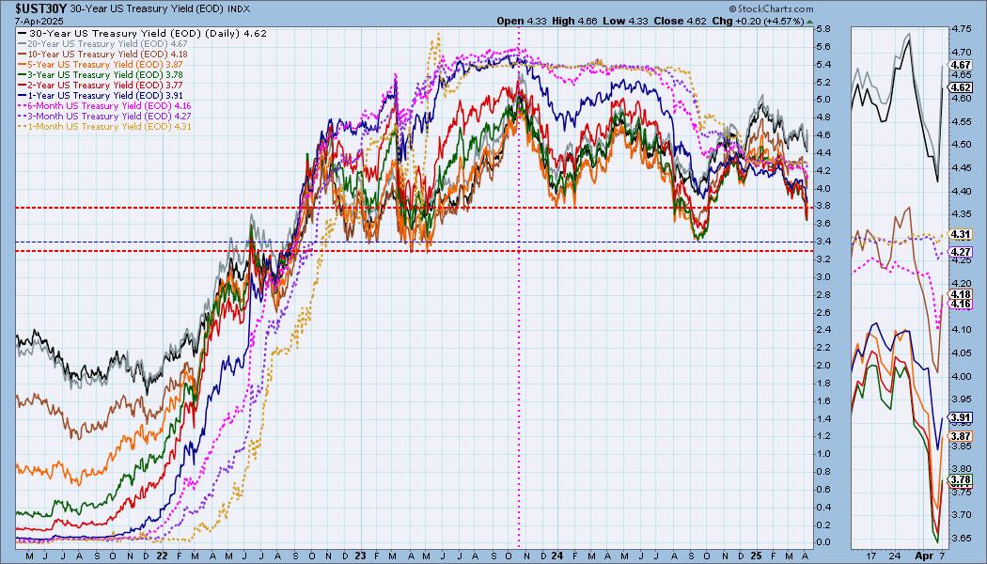Screen dimensions: 987x564
Task: Click the 1-Year US Treasury Yield 3.91 legend entry
Action: (101, 95)
